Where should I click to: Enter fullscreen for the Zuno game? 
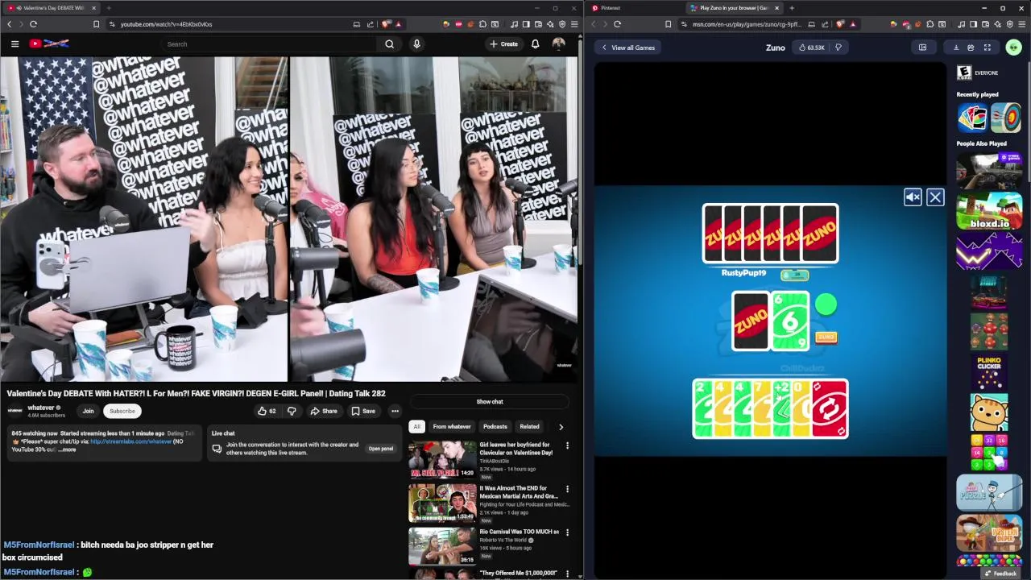click(988, 48)
